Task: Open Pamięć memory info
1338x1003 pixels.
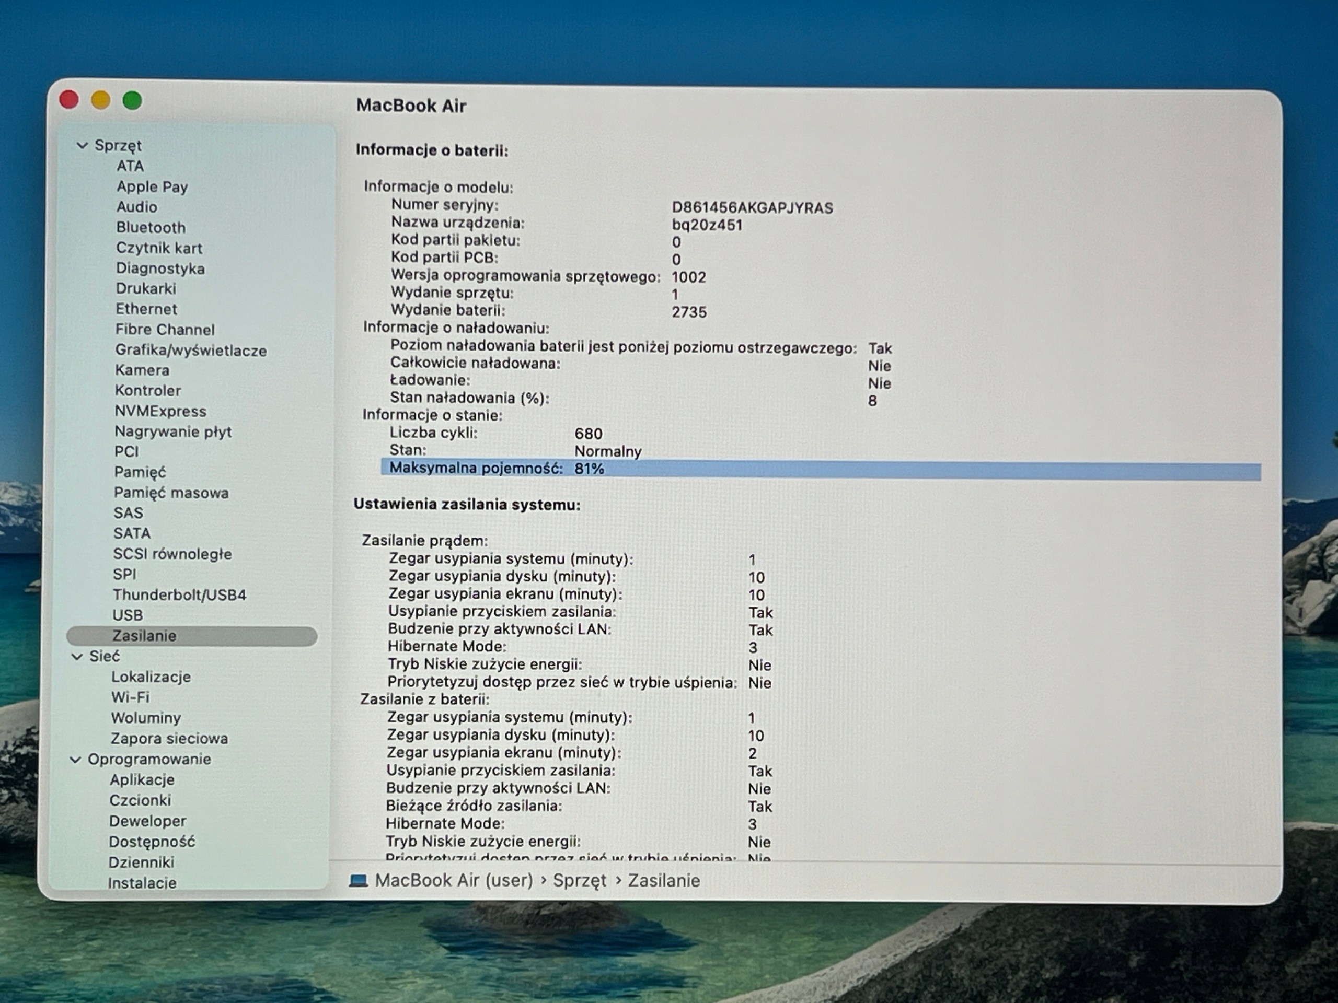Action: 140,472
